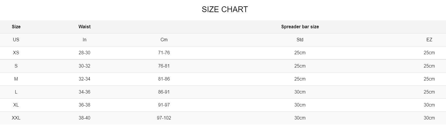Click the 28-30 inch waist cell
Screen dimensions: 446x127
84,53
